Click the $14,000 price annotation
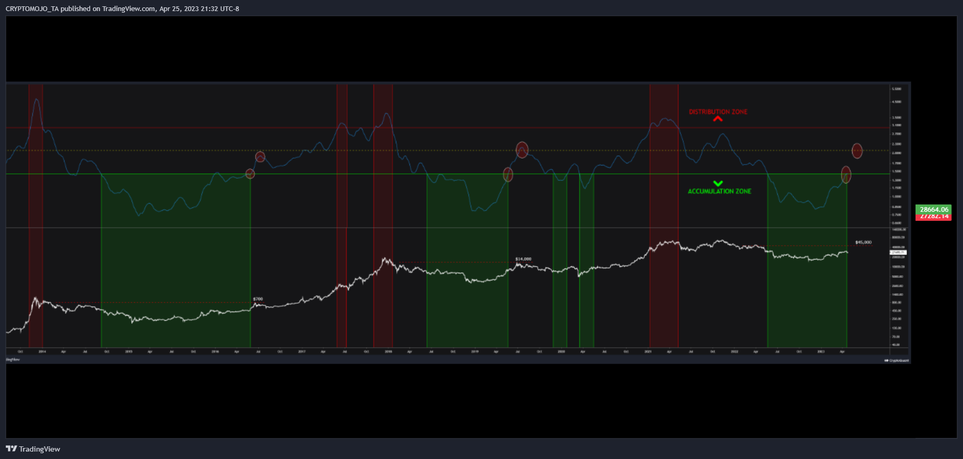963x459 pixels. [523, 259]
